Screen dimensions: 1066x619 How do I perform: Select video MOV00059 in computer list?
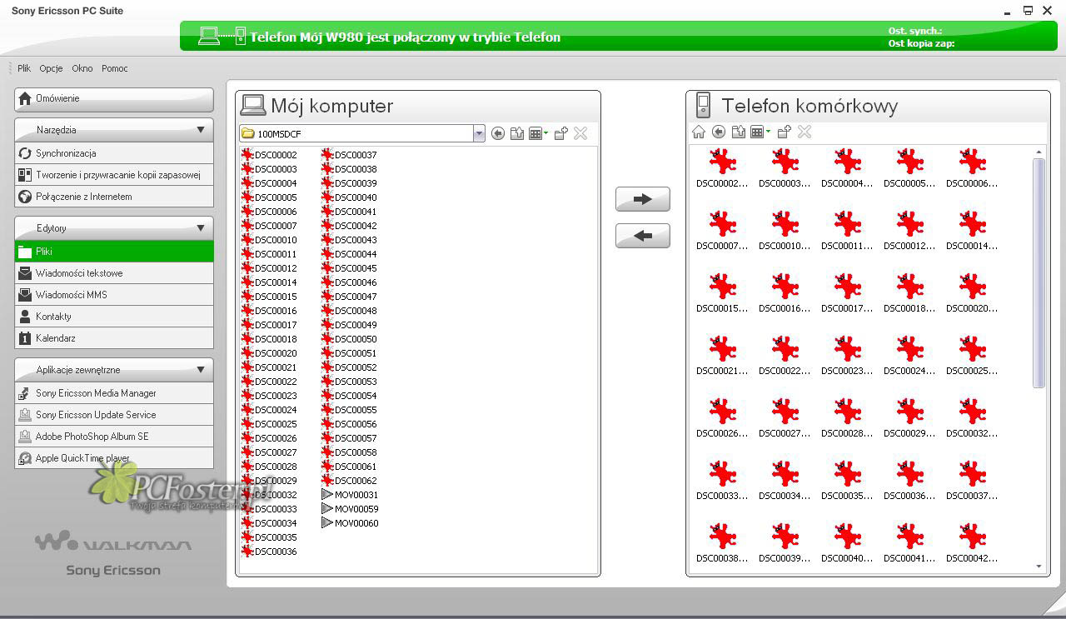[x=350, y=509]
